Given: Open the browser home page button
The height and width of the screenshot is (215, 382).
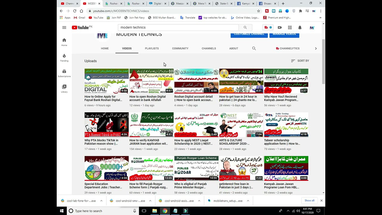Looking at the screenshot, I should (x=81, y=11).
